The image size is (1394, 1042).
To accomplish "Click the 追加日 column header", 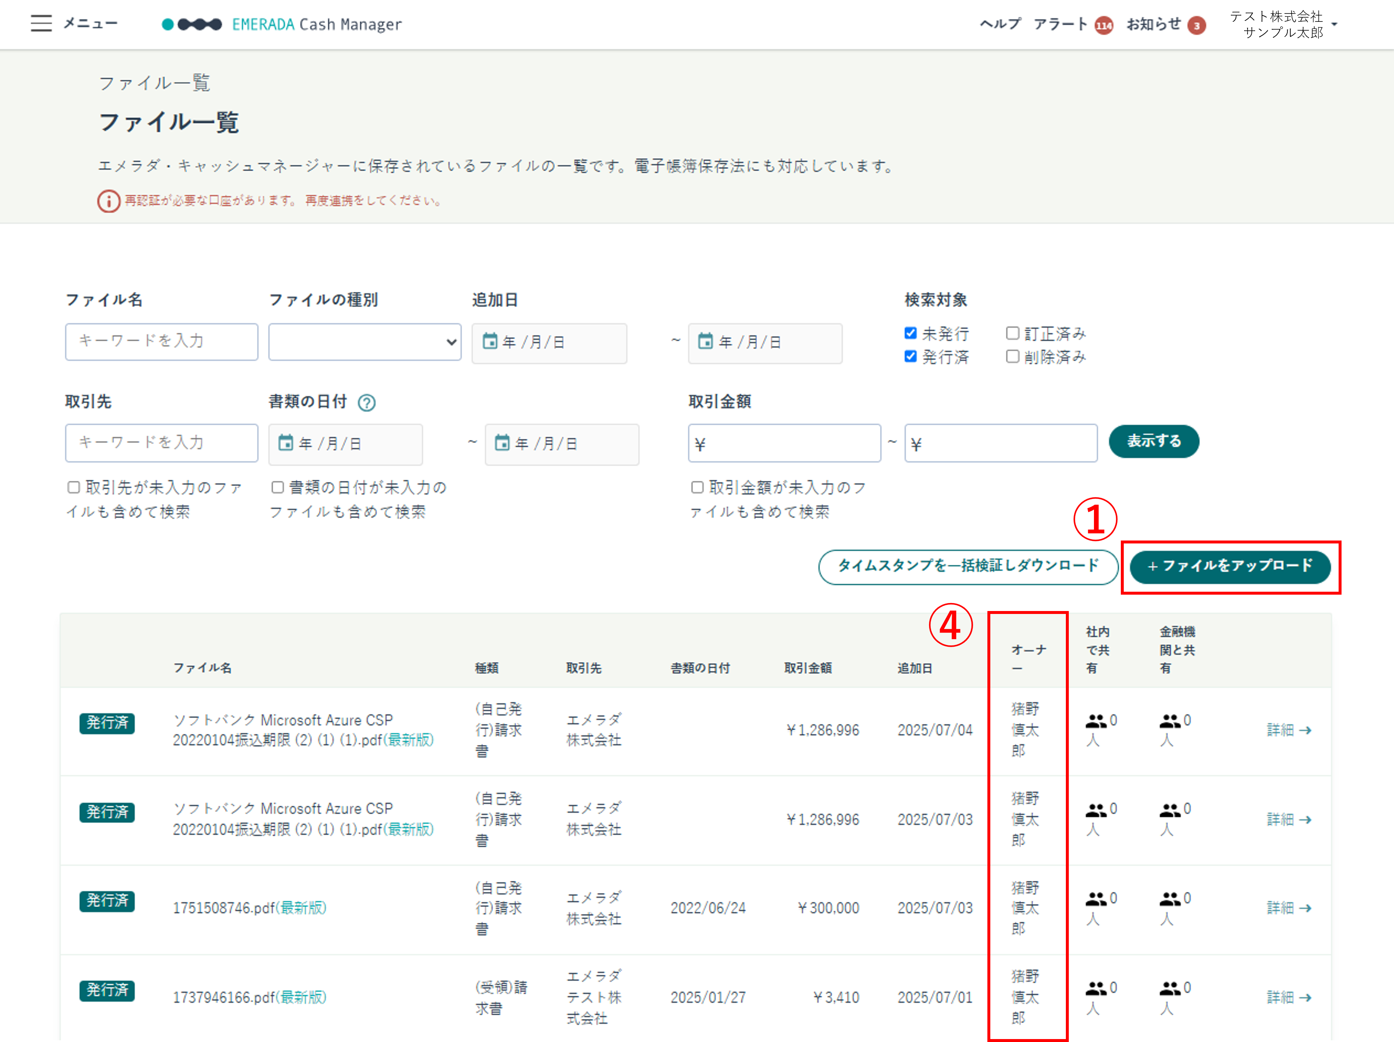I will [x=914, y=668].
